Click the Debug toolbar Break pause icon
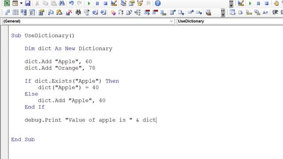283x159 pixels. (258, 3)
